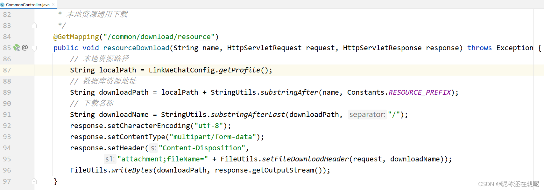Click the "attachment;fileName=" string literal

[x=163, y=159]
